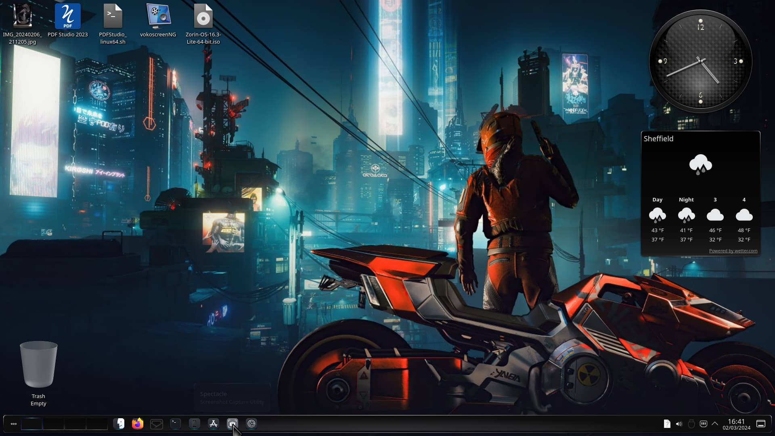Click the day 4 high of 48 °F
This screenshot has width=775, height=436.
tap(744, 231)
